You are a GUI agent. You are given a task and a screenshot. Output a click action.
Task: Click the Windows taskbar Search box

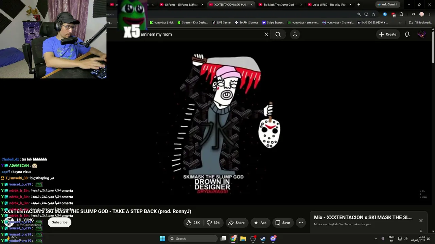click(193, 239)
